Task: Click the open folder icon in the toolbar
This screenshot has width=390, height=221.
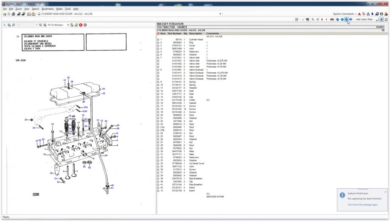Action: (4, 14)
